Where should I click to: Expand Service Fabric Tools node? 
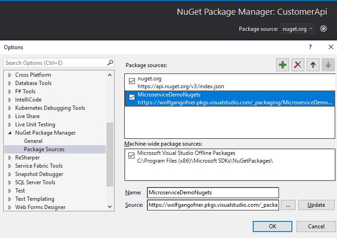pyautogui.click(x=10, y=166)
